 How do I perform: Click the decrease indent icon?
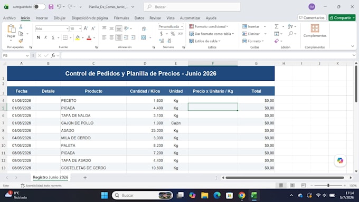[126, 37]
